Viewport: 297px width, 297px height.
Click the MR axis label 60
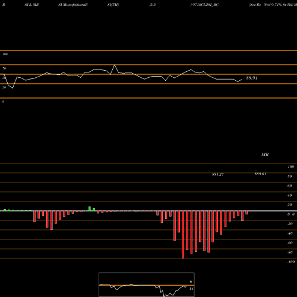point(290,186)
